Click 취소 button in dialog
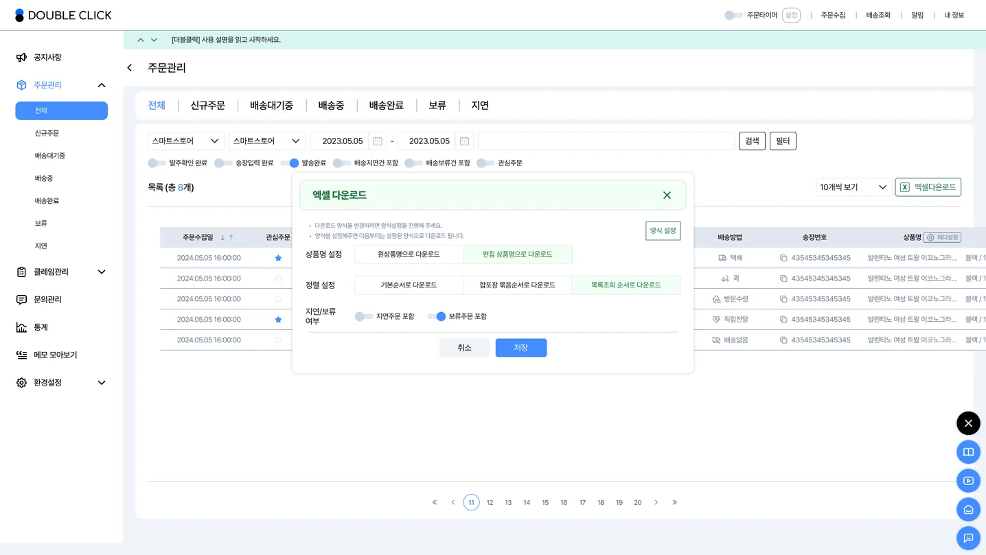The width and height of the screenshot is (986, 555). [465, 348]
